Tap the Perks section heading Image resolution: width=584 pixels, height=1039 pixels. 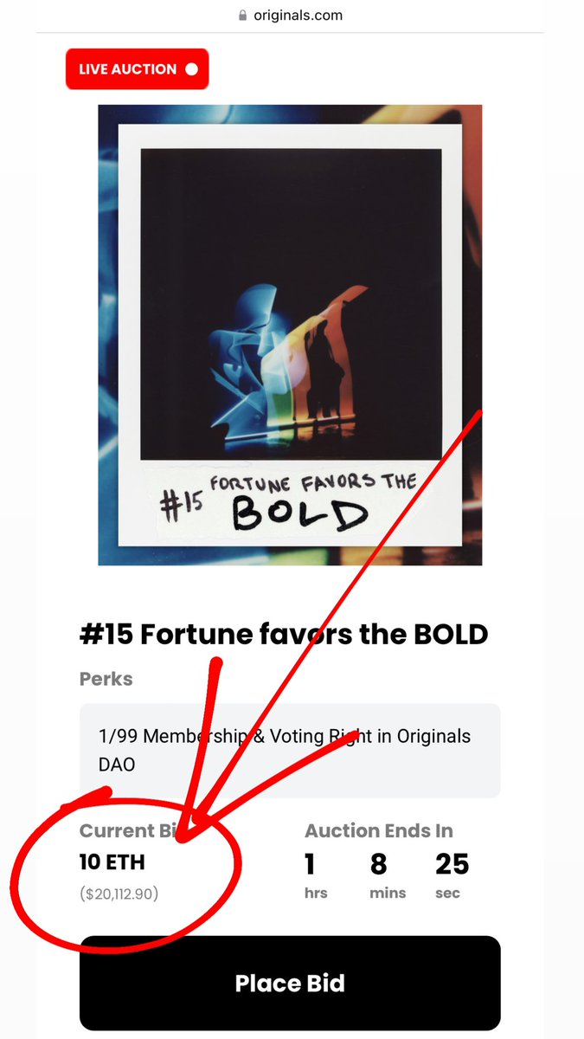pos(106,679)
